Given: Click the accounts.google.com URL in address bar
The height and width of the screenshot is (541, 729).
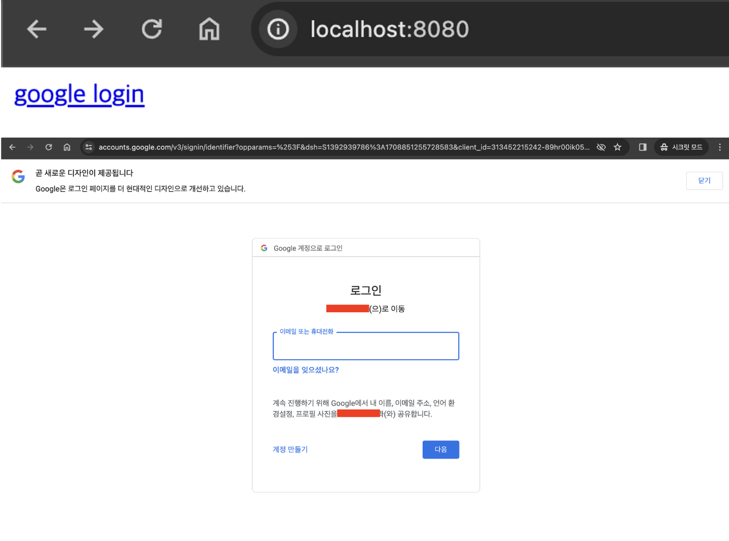Looking at the screenshot, I should [344, 147].
